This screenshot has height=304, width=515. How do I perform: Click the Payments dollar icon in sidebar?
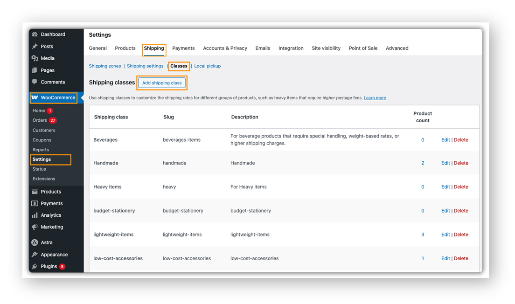point(35,203)
